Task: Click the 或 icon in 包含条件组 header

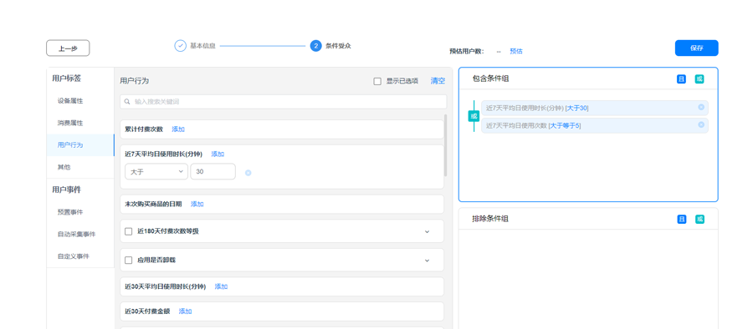Action: [x=699, y=79]
